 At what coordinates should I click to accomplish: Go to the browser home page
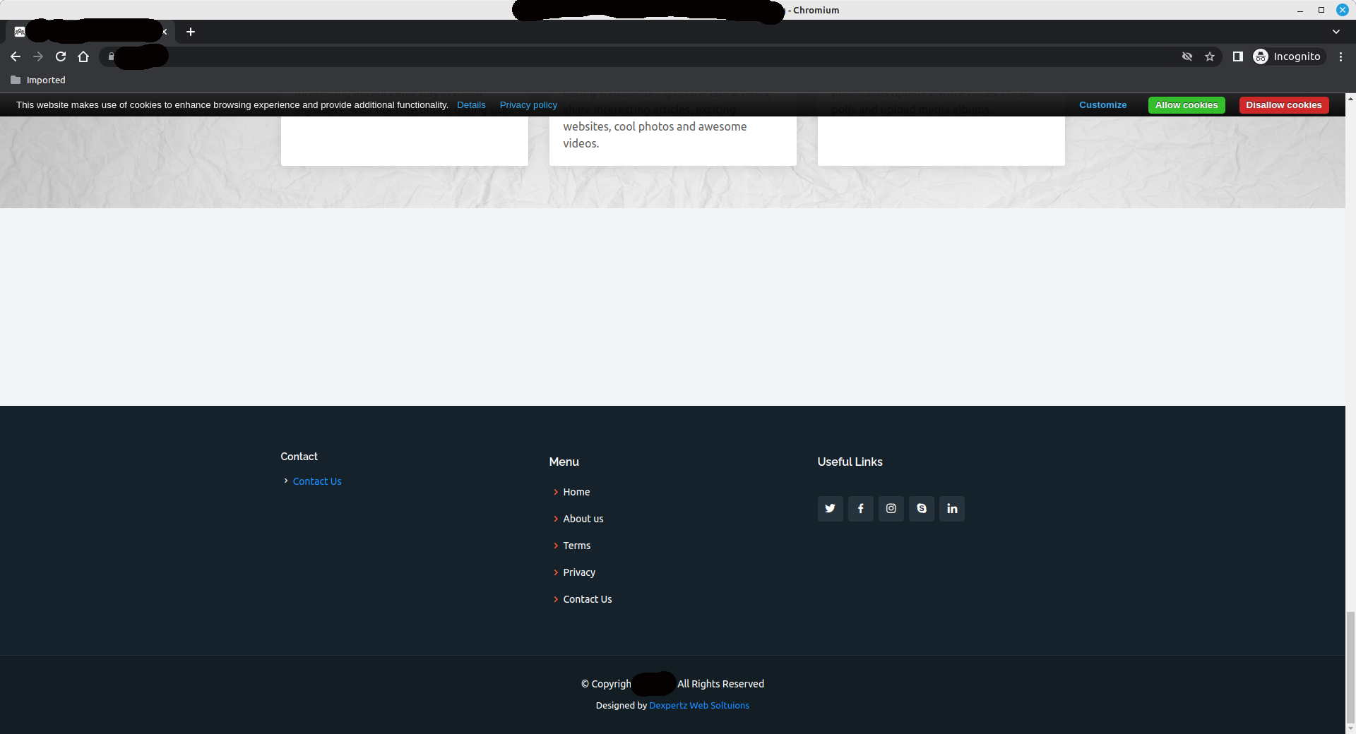tap(83, 56)
